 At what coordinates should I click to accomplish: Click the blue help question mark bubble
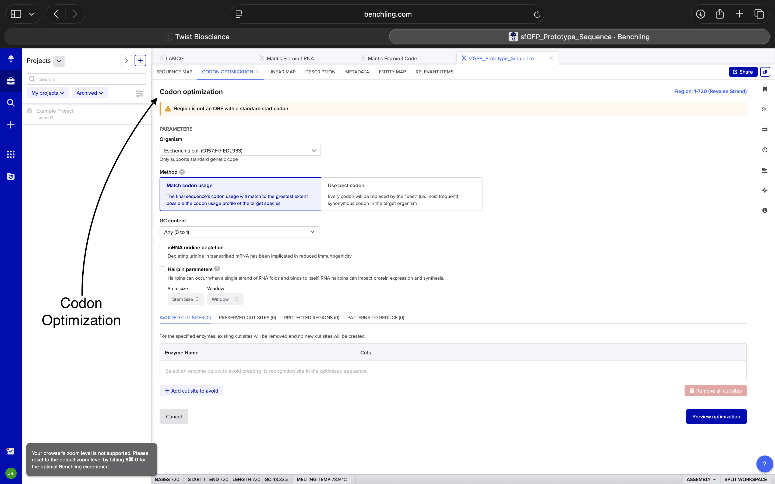[764, 464]
